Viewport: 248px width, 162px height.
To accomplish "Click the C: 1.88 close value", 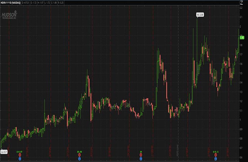I will (x=54, y=3).
